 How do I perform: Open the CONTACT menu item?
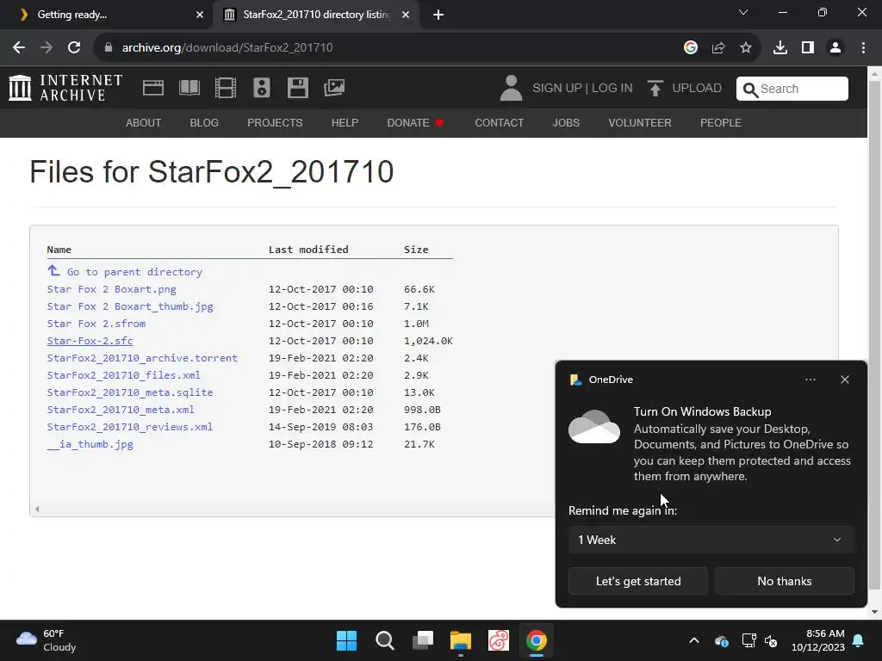[x=499, y=122]
